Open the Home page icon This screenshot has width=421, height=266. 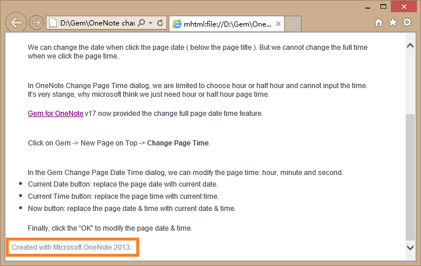pos(379,23)
